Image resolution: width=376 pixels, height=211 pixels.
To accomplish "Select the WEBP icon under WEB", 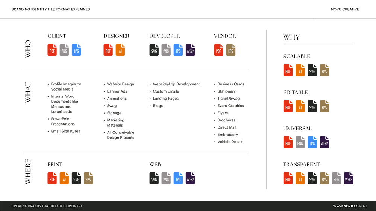I will [190, 178].
